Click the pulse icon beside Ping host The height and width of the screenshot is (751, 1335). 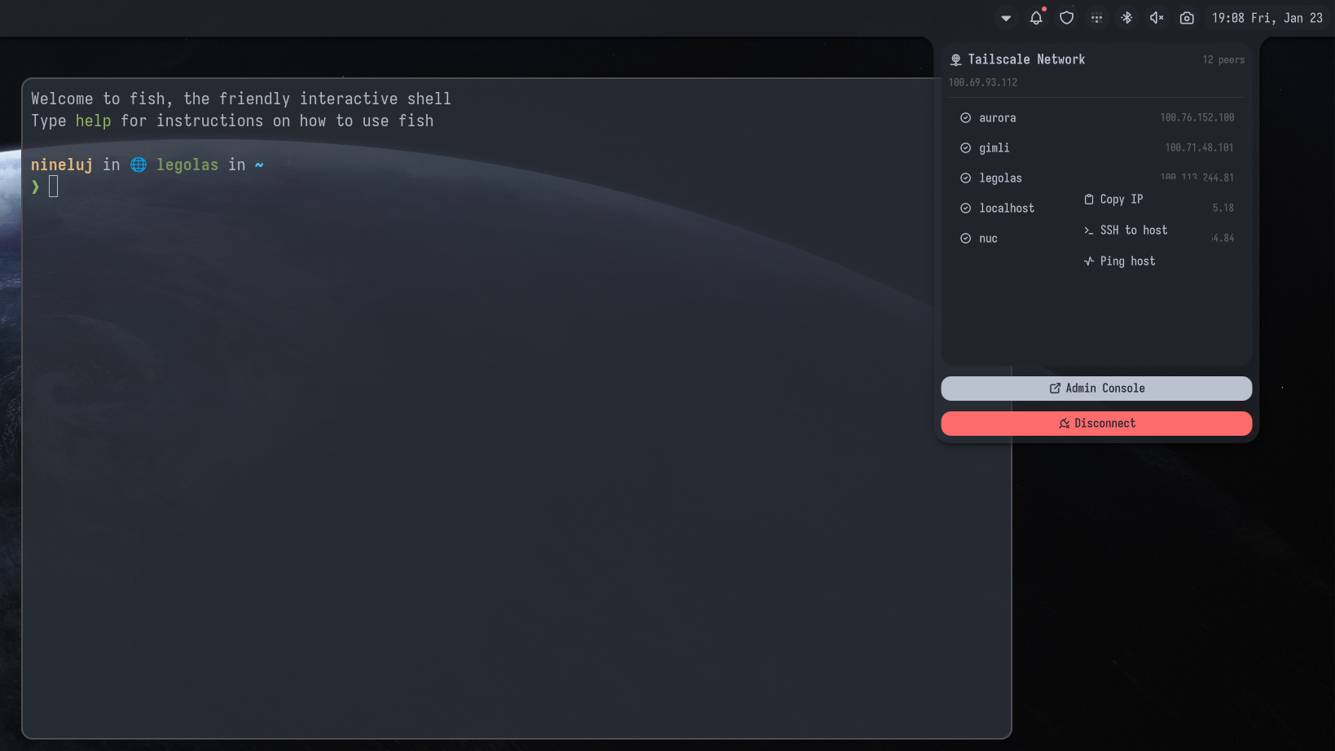pyautogui.click(x=1089, y=261)
